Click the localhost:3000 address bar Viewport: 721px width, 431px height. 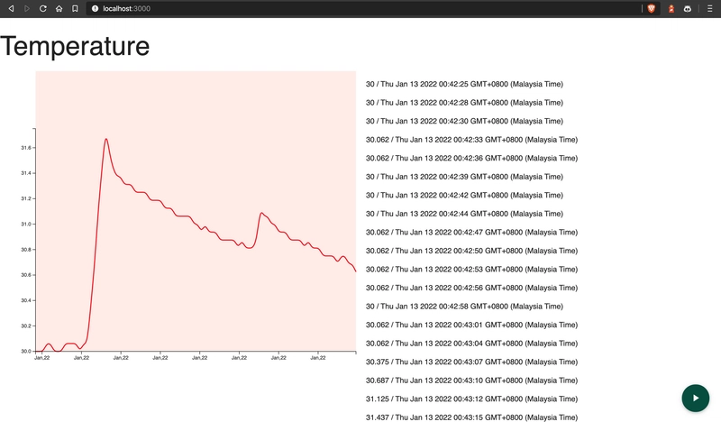point(363,8)
